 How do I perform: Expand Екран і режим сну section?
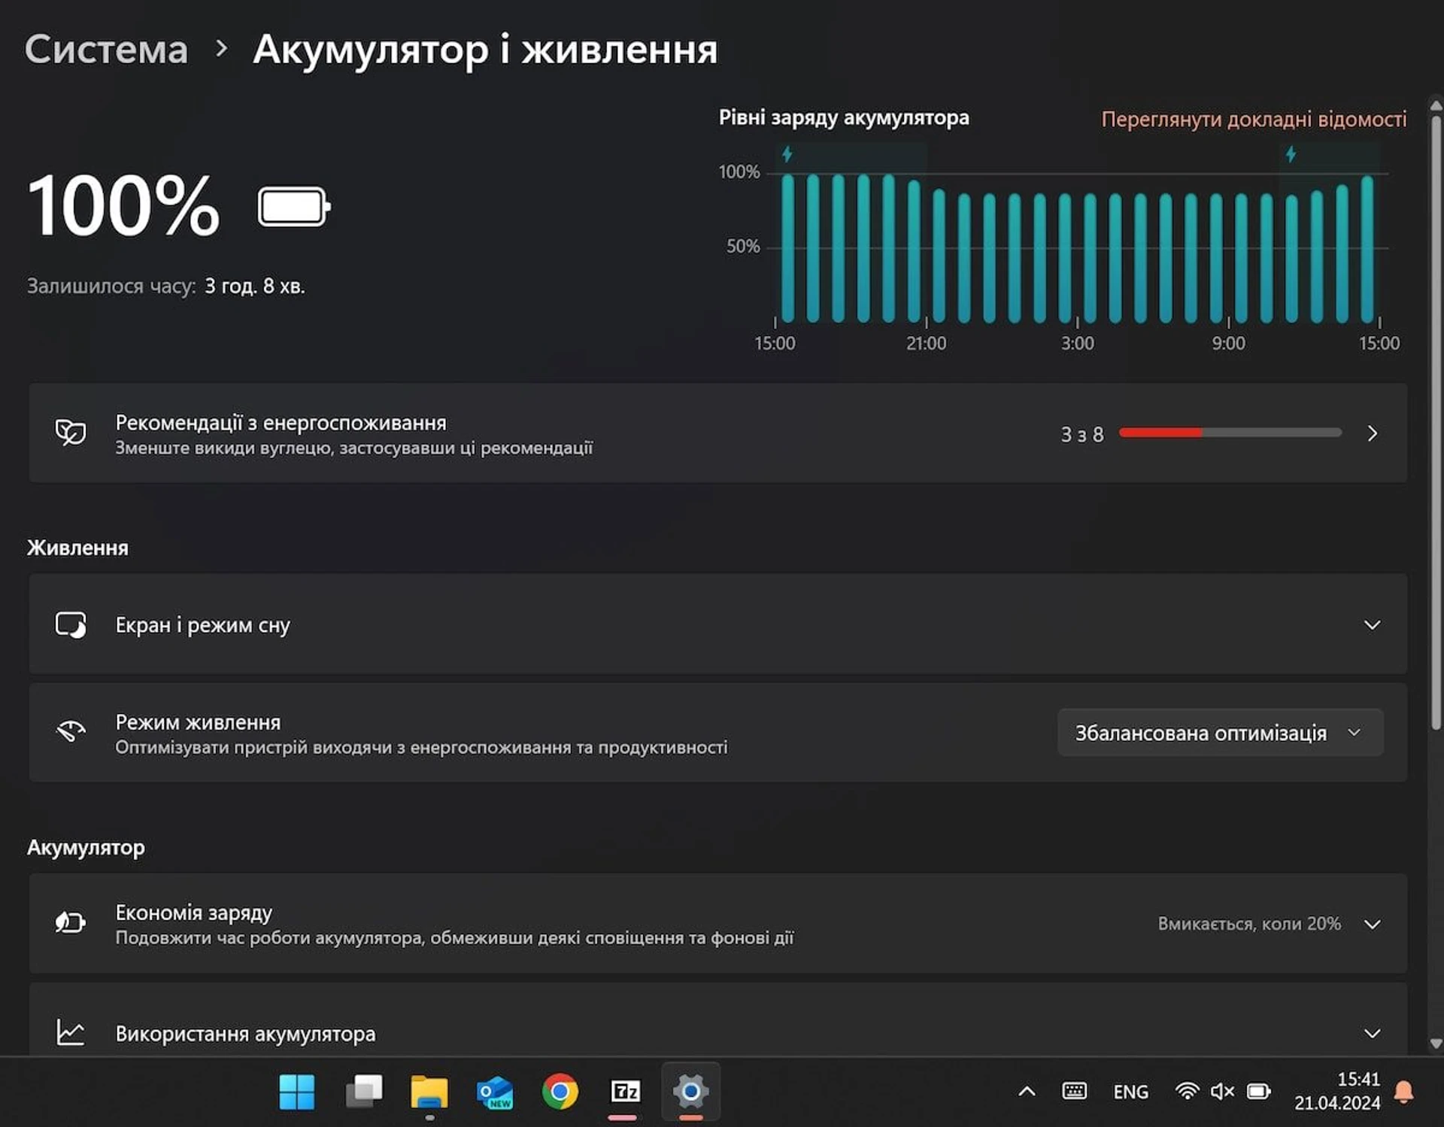pos(717,624)
